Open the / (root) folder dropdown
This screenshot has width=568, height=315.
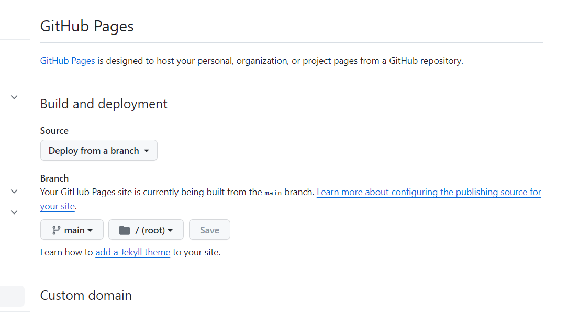(146, 230)
